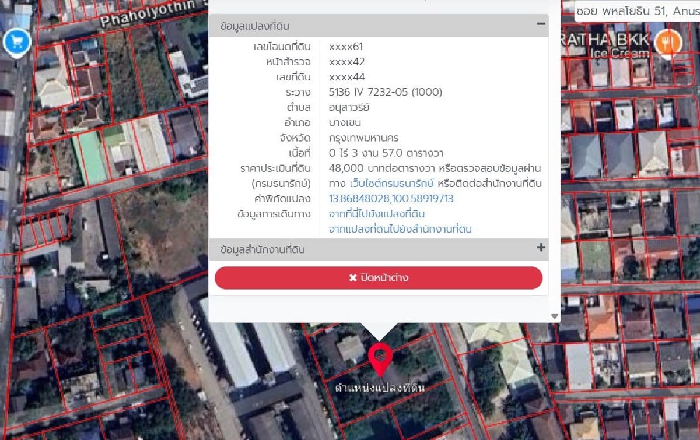The height and width of the screenshot is (440, 700).
Task: Click the blue shopping cart map marker
Action: point(16,43)
